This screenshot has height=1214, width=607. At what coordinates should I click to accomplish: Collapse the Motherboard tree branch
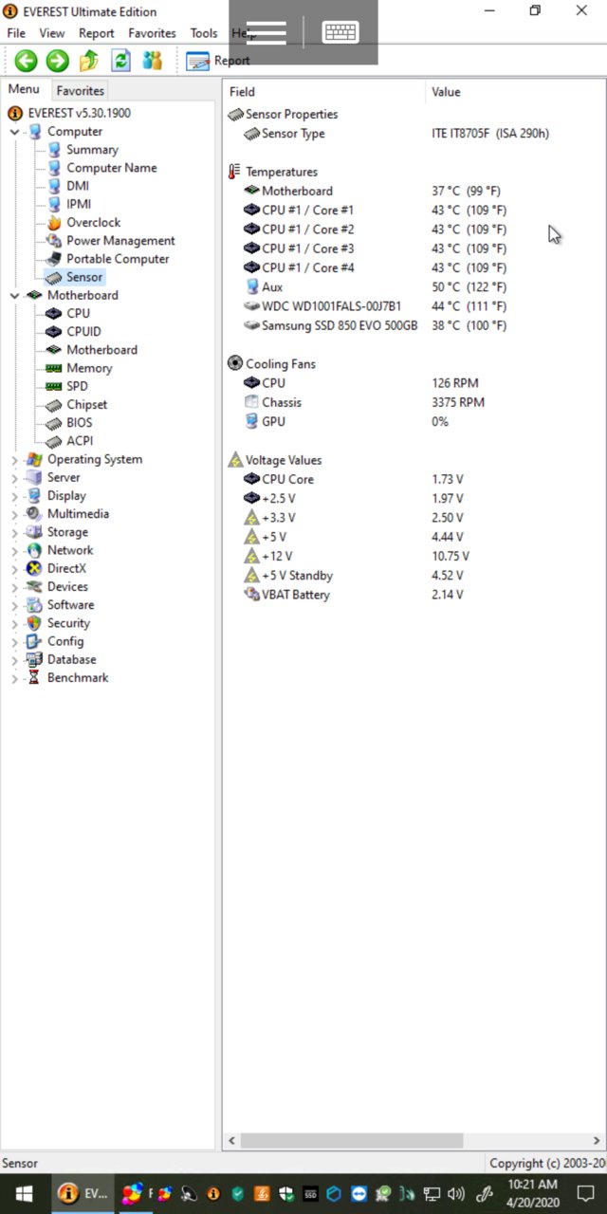pos(14,295)
